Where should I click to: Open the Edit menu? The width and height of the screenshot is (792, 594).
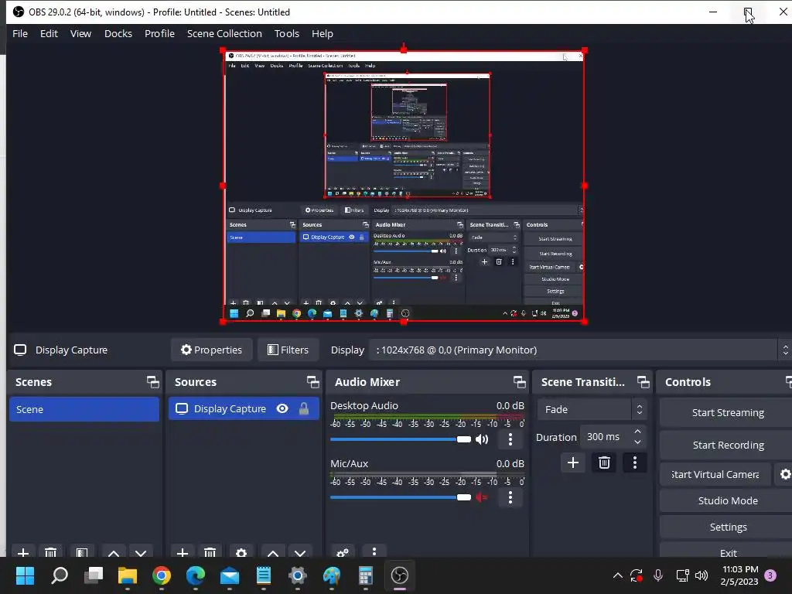click(x=49, y=34)
